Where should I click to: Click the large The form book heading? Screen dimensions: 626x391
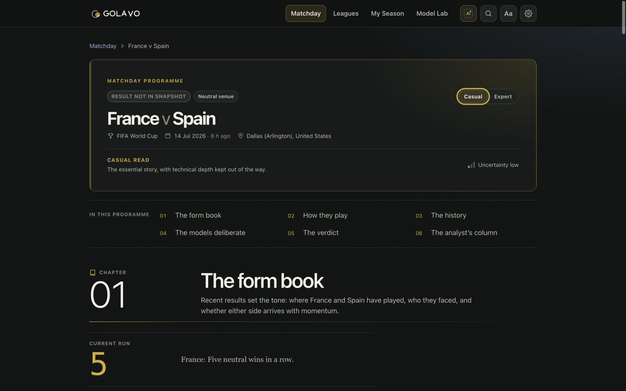[x=262, y=281]
